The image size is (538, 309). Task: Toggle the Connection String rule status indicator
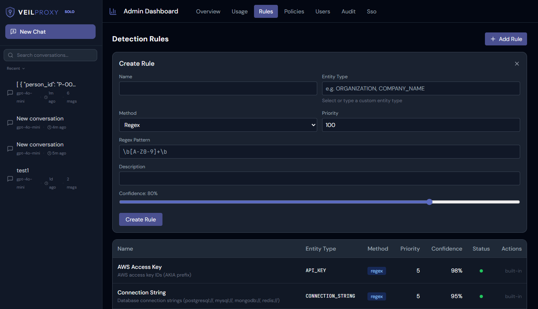coord(481,296)
